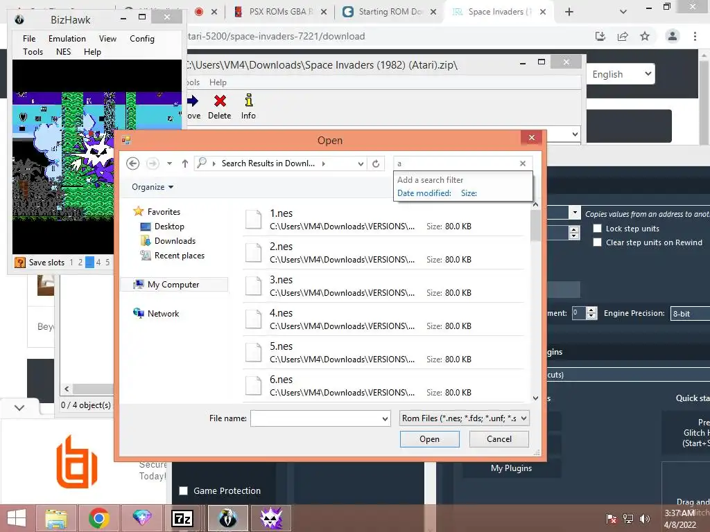Expand the 7-Zip path dropdown arrow

click(575, 134)
